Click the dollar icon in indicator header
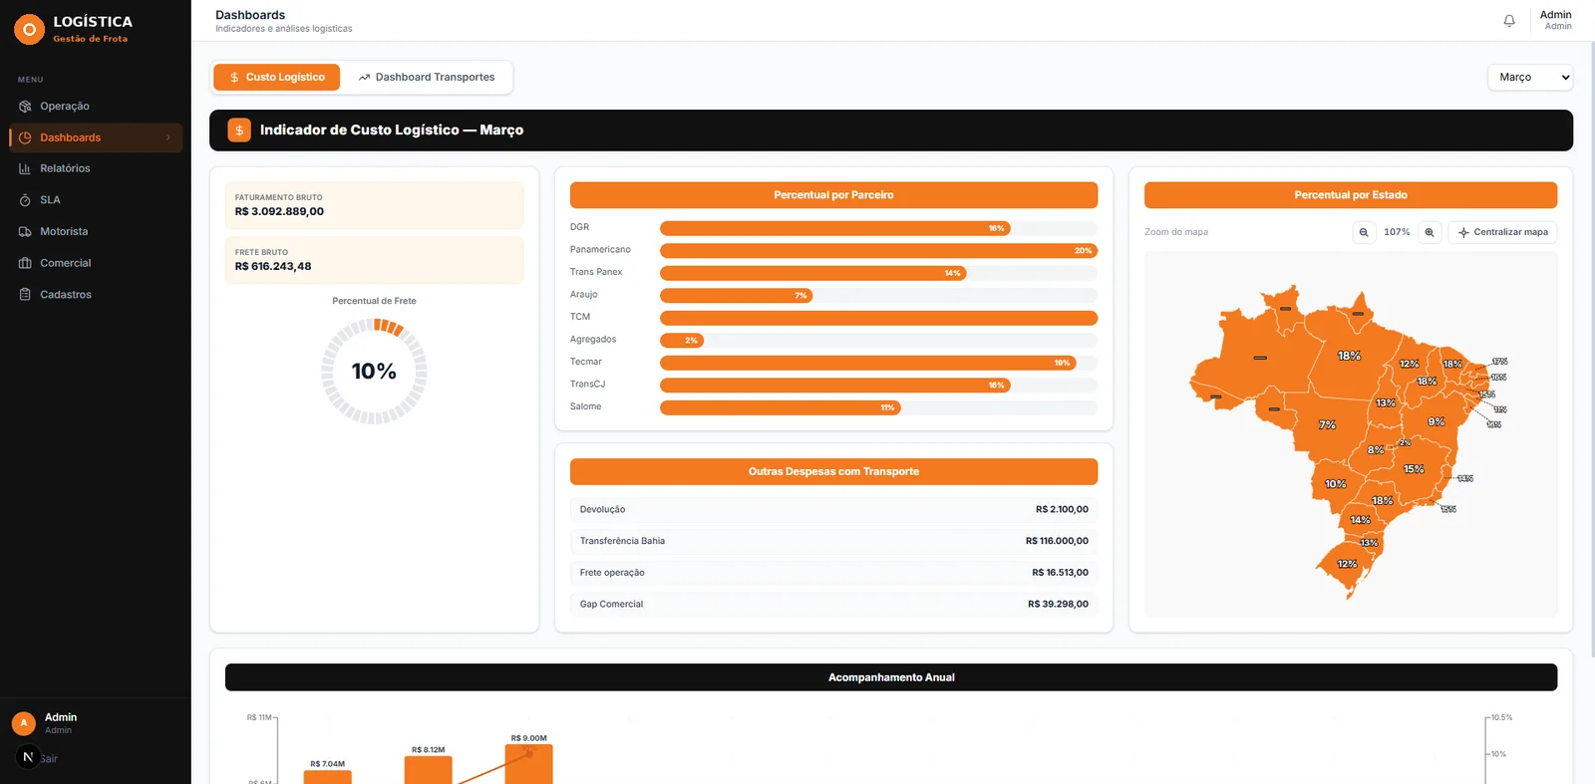 239,131
